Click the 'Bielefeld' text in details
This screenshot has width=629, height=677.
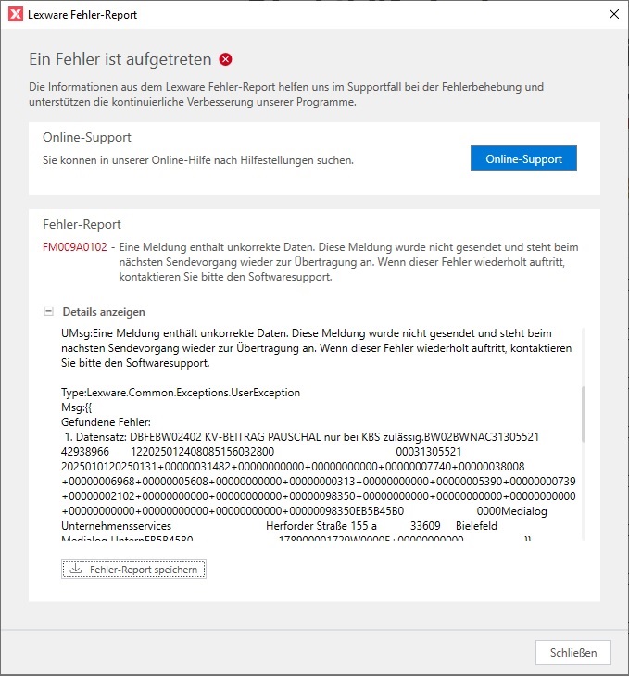476,525
